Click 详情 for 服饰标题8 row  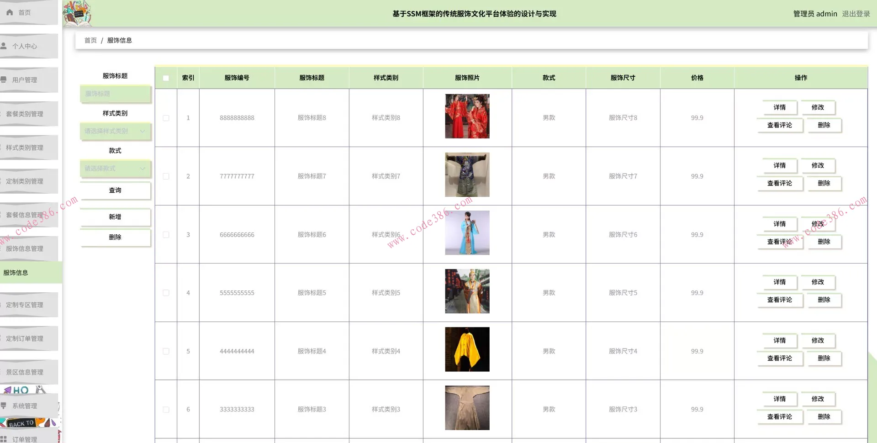(780, 107)
